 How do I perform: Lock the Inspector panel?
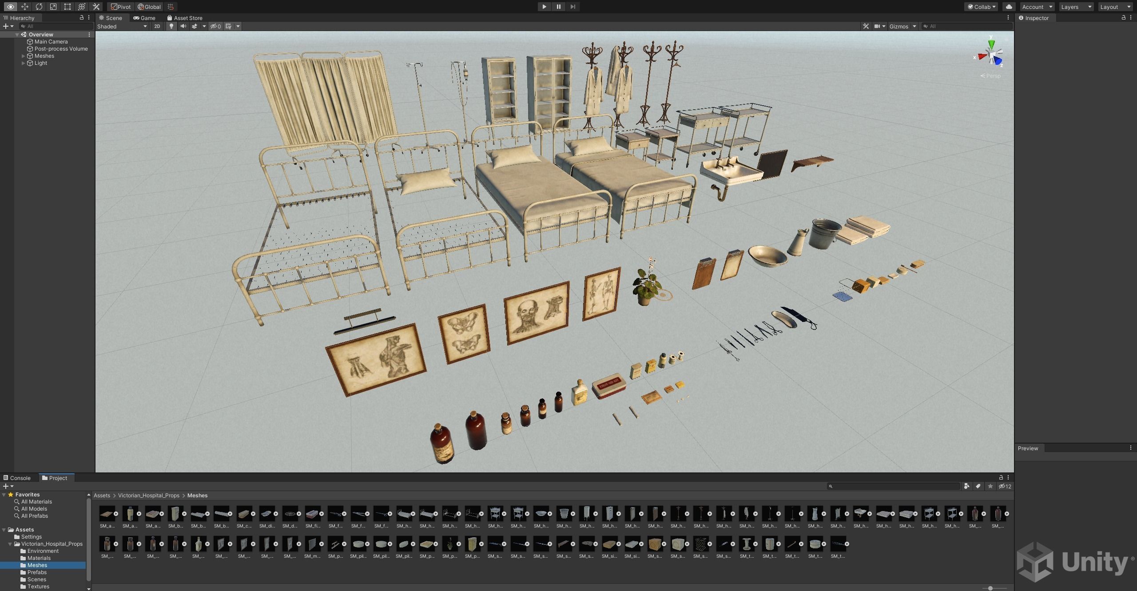(1124, 18)
